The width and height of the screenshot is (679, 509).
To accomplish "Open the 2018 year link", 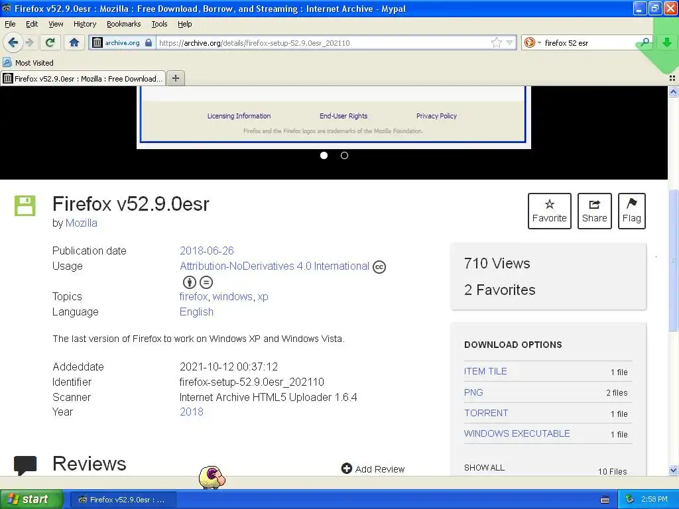I will (x=192, y=412).
